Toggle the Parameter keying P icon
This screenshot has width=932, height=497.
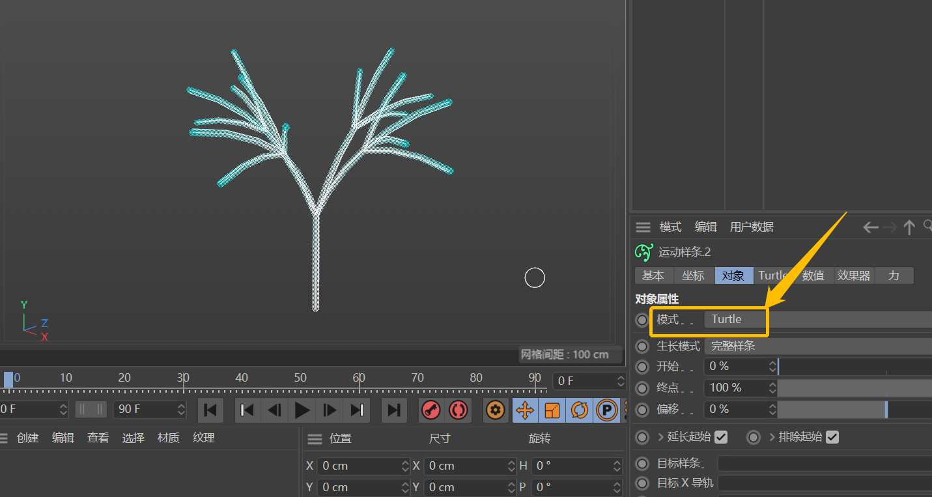[x=606, y=410]
